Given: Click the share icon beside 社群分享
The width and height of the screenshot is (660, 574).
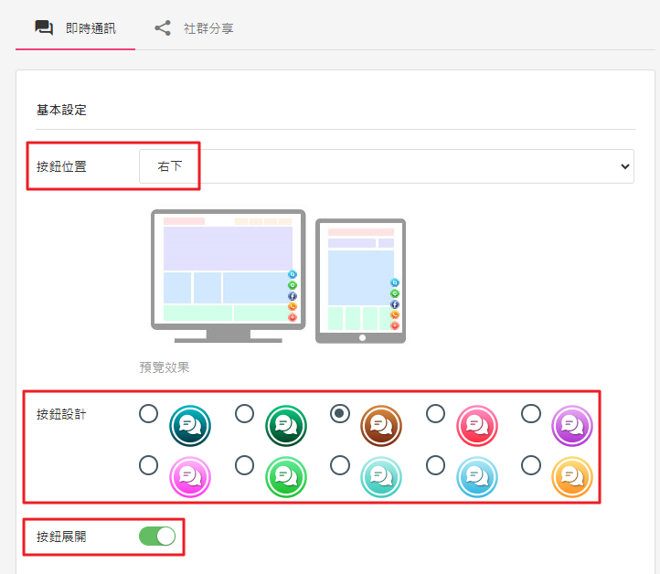Looking at the screenshot, I should tap(163, 28).
